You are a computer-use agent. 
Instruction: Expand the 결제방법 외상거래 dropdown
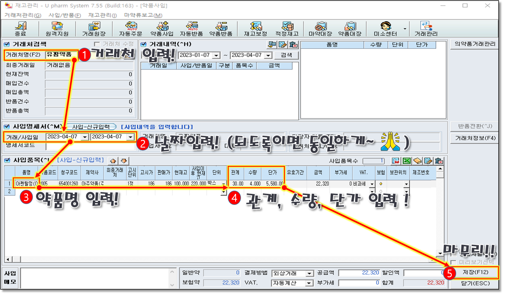tap(309, 273)
